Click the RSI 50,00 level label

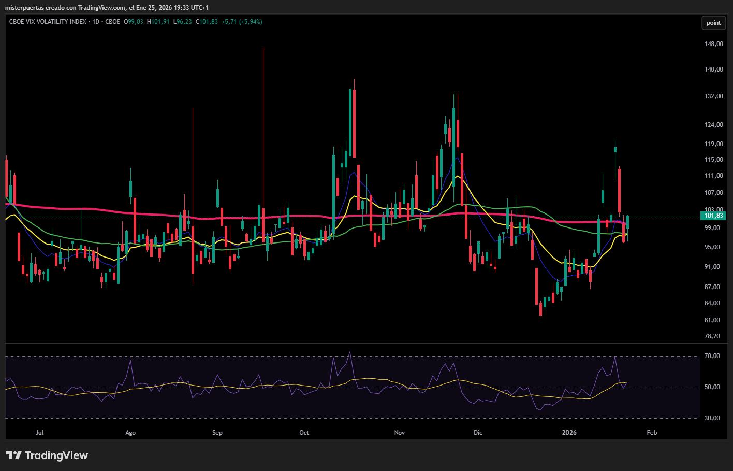pyautogui.click(x=712, y=387)
